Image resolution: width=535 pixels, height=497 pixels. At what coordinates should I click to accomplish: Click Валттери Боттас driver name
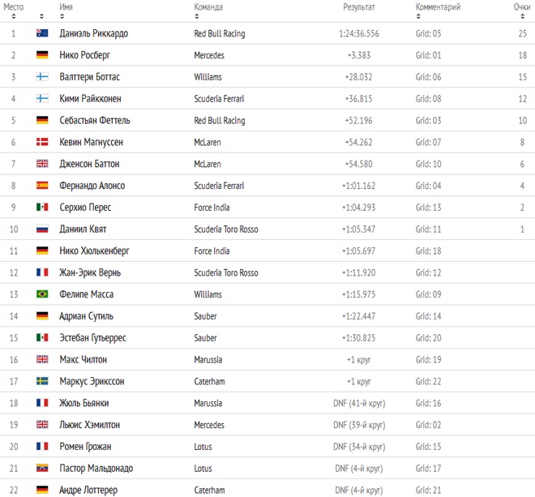(x=90, y=77)
